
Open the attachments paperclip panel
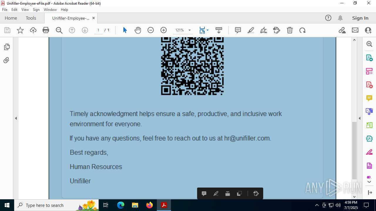tap(6, 60)
